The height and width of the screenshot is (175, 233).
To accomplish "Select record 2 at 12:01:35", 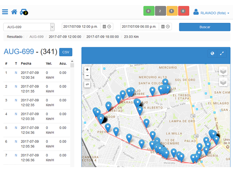I will coord(37,89).
